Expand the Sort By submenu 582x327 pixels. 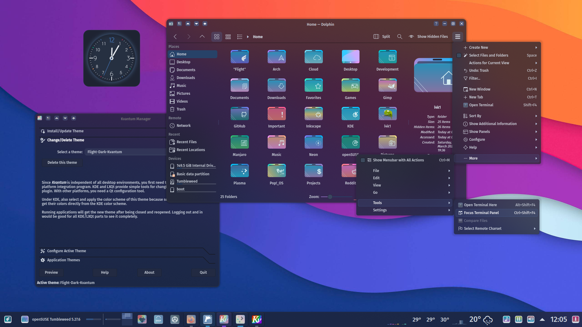click(497, 116)
